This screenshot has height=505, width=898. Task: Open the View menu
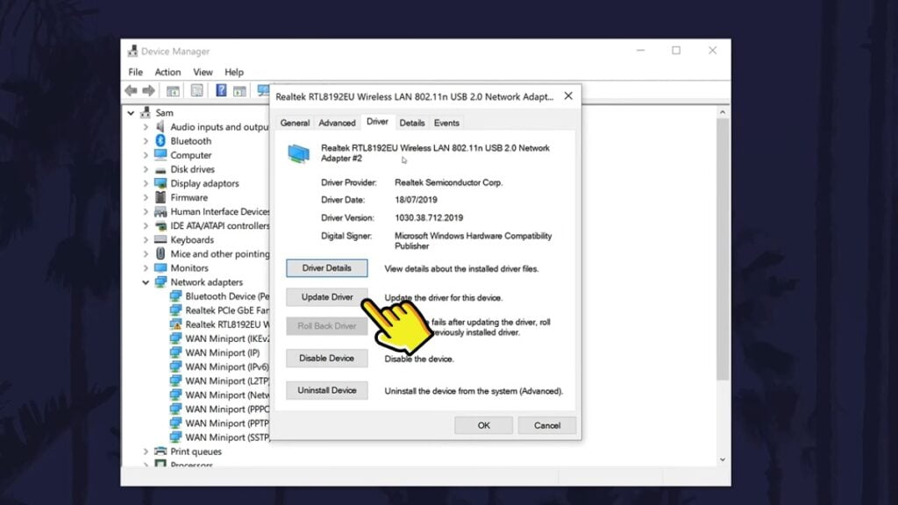coord(203,72)
